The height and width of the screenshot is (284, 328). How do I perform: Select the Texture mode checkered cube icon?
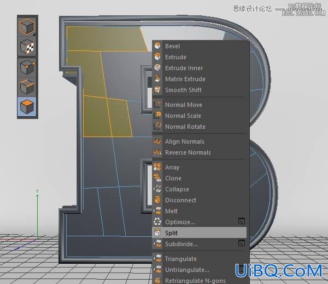27,47
